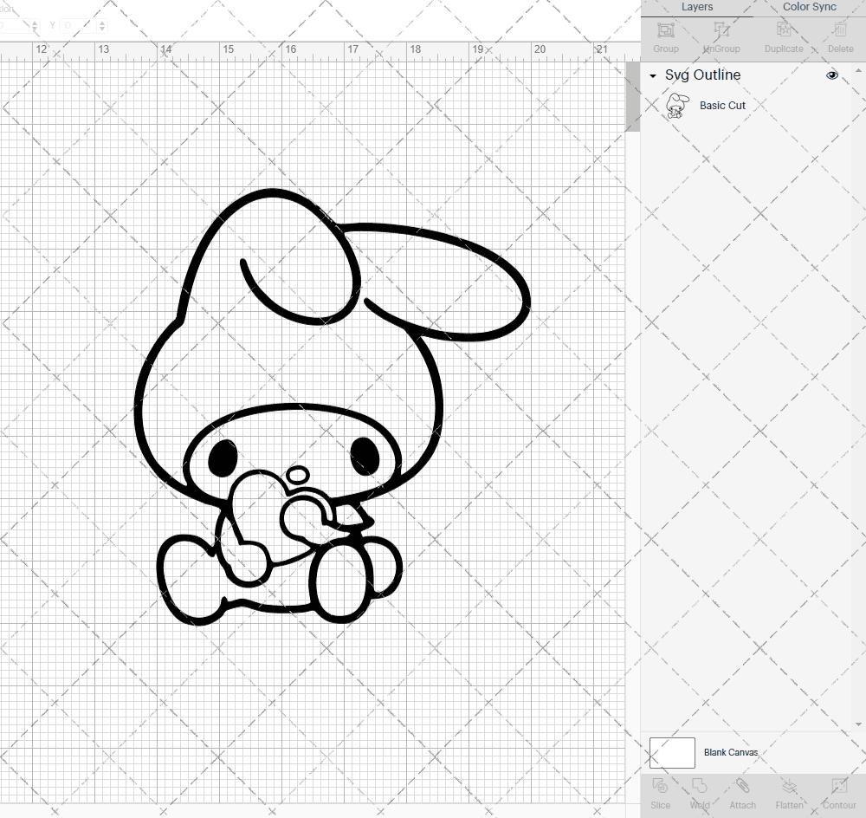Select the bunny outline artwork on canvas
Viewport: 866px width, 818px height.
coord(332,406)
